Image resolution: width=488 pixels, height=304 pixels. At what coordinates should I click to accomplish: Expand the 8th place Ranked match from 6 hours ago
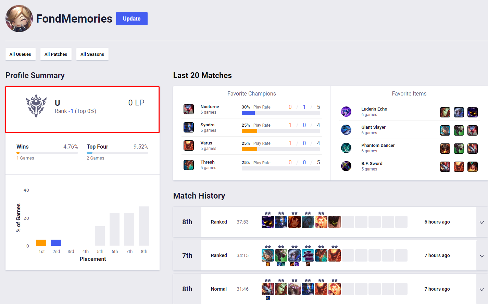pos(482,222)
